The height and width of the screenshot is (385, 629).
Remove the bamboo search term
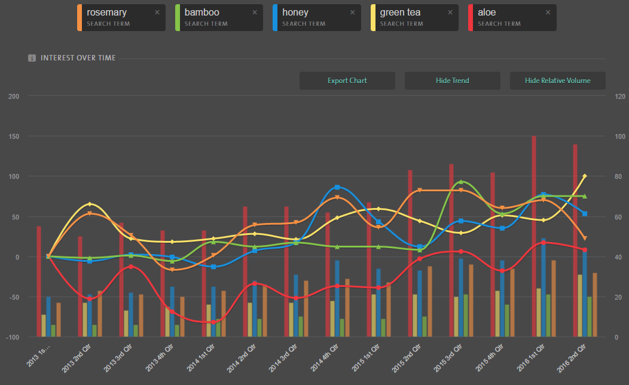click(255, 12)
